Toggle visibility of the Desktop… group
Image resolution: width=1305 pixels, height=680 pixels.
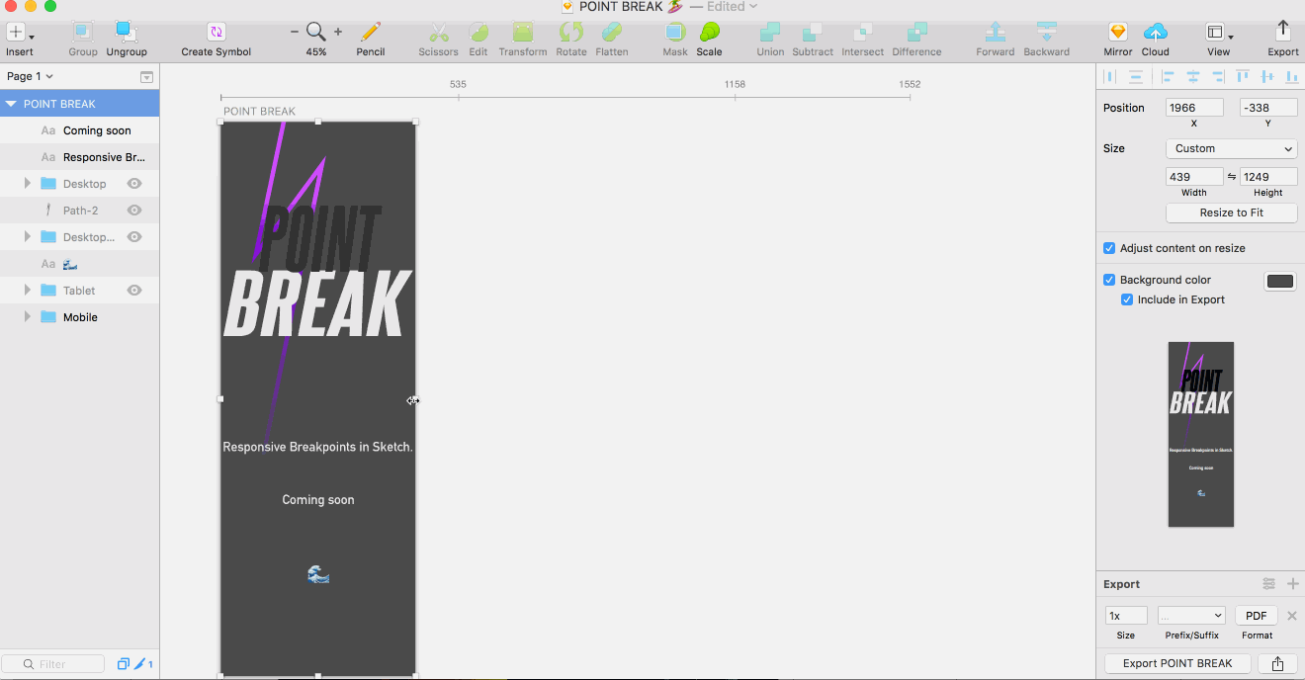[x=134, y=237]
